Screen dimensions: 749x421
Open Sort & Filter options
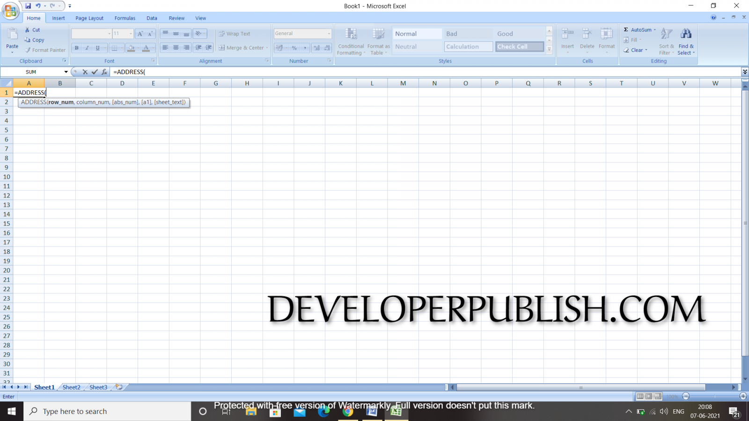pyautogui.click(x=666, y=41)
